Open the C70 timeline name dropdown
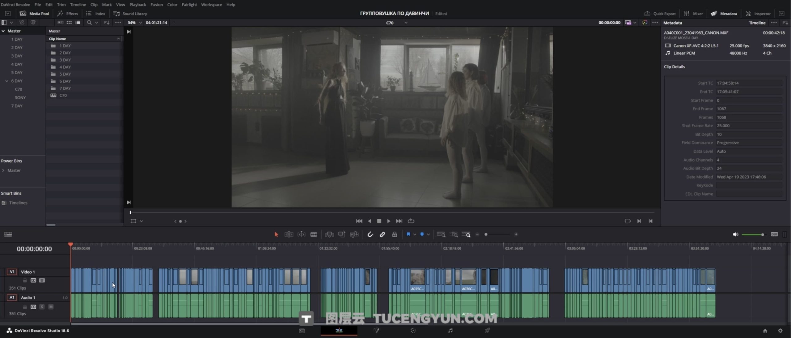 point(406,23)
